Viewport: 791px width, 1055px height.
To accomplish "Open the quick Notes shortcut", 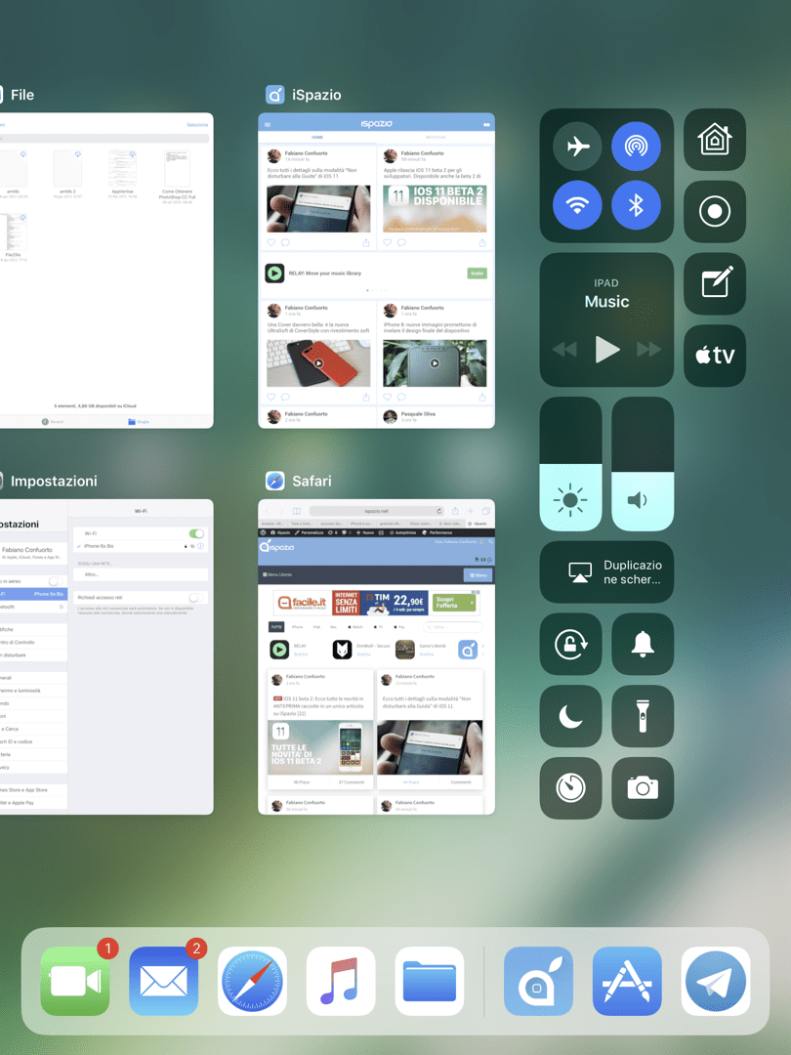I will point(714,283).
